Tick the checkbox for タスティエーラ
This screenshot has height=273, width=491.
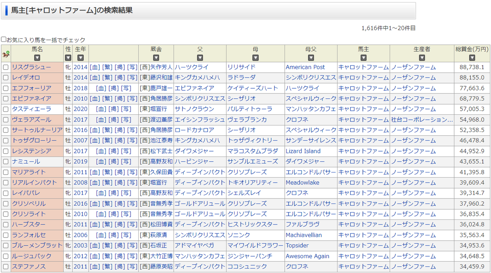(x=6, y=109)
